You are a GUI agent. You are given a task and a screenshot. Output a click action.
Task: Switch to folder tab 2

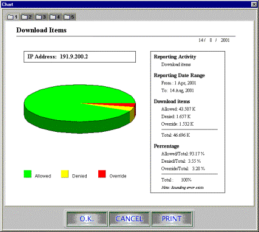[27, 17]
